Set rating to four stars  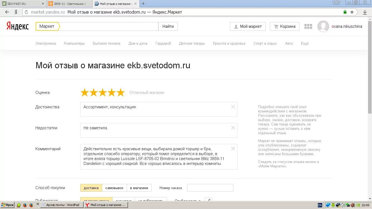pyautogui.click(x=112, y=93)
